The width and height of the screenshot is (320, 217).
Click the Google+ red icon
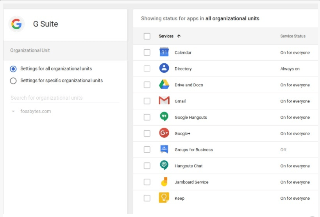(164, 133)
